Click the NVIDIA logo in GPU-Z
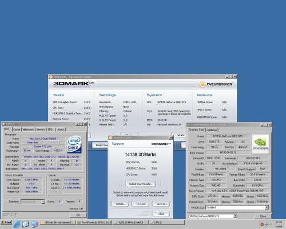Image resolution: width=286 pixels, height=229 pixels. (260, 144)
